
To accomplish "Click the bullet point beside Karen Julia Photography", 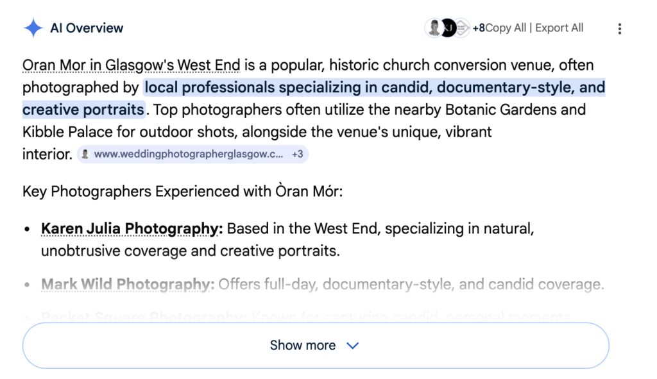I will tap(27, 229).
